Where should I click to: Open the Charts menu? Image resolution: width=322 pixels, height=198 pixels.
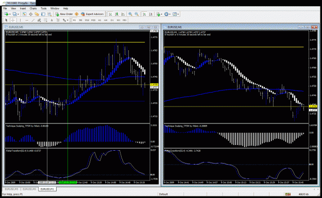tap(33, 8)
